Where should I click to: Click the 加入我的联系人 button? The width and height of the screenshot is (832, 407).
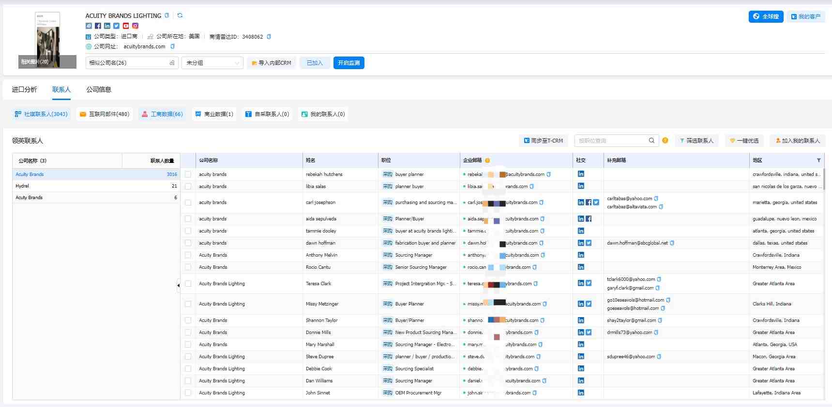[798, 141]
